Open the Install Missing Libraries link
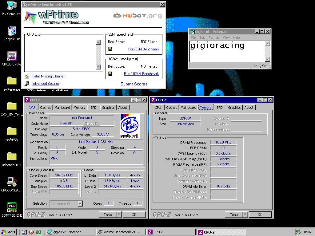This screenshot has width=315, height=236. coord(48,76)
